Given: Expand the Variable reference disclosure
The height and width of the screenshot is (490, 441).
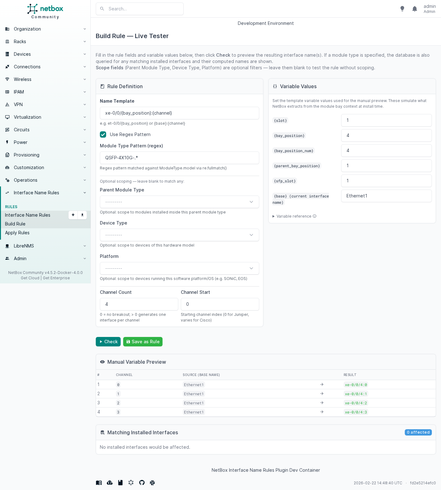Looking at the screenshot, I should click(294, 216).
